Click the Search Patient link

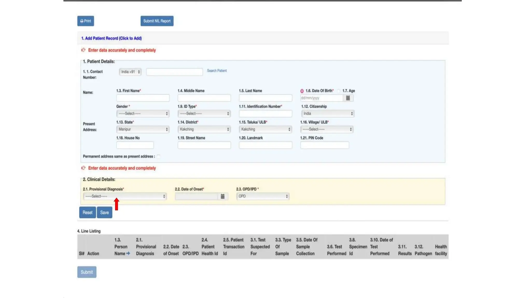pyautogui.click(x=217, y=71)
